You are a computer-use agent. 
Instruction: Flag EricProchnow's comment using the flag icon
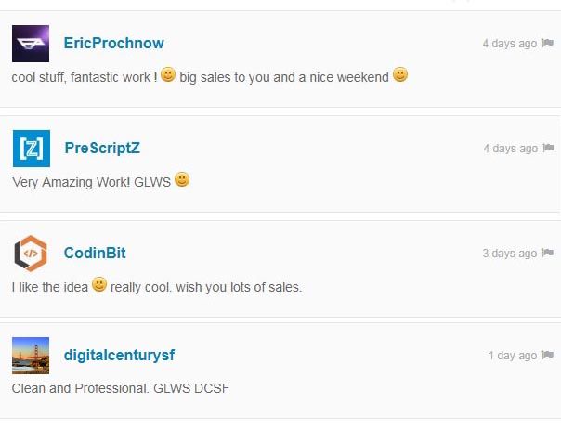[548, 43]
